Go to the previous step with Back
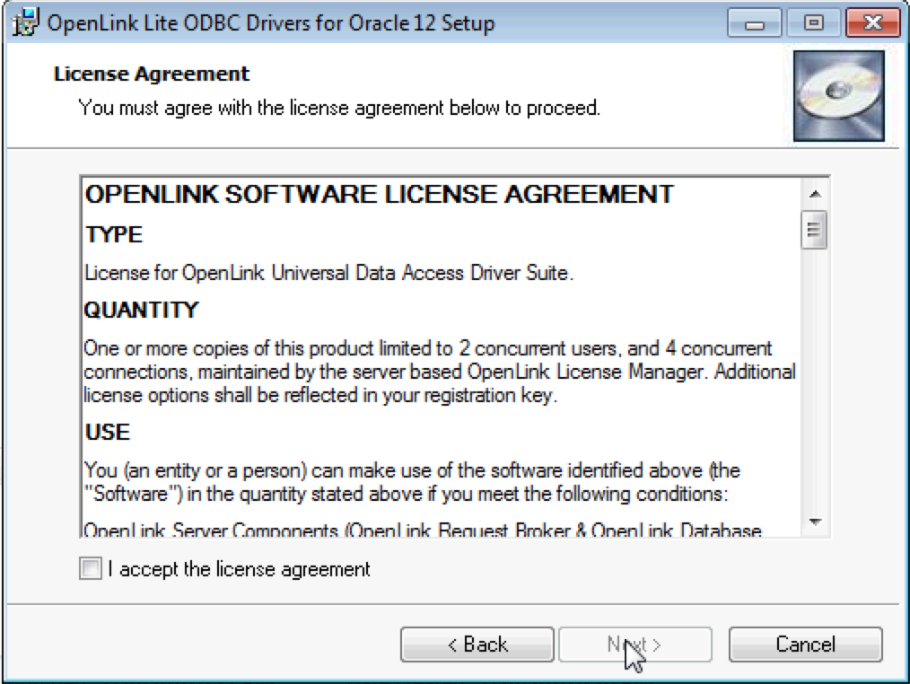Viewport: 910px width, 684px height. click(x=477, y=645)
